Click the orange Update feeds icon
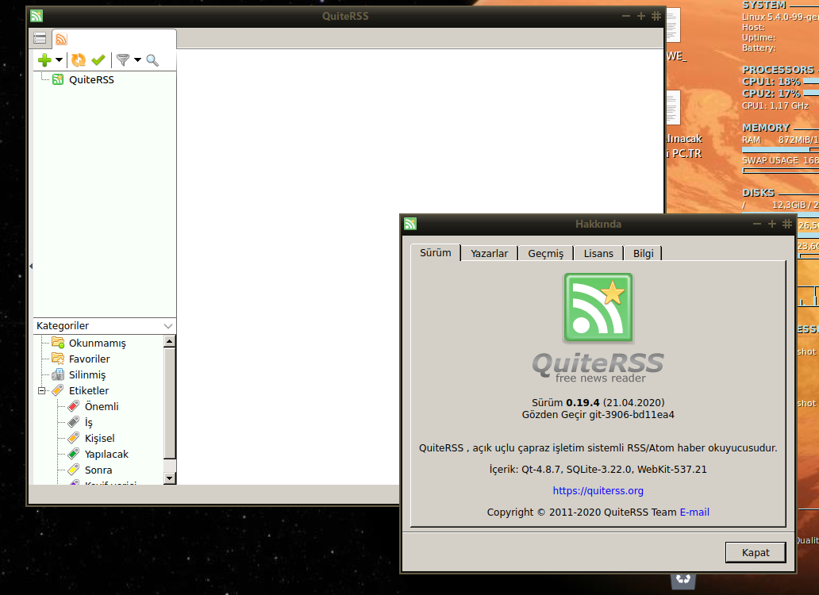 tap(79, 60)
